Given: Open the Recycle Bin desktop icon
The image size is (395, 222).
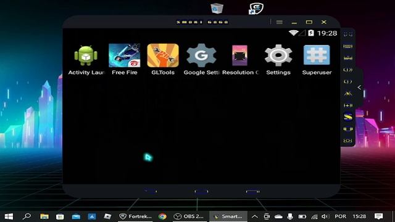Looking at the screenshot, I should [x=217, y=8].
